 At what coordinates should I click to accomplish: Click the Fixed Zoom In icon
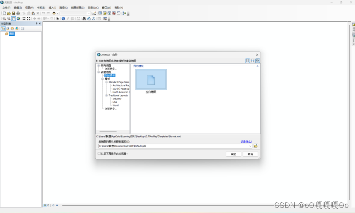[x=24, y=19]
